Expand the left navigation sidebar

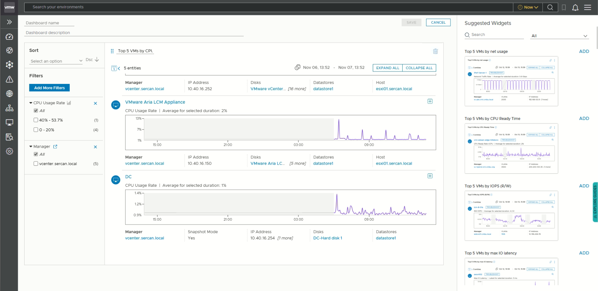point(9,22)
